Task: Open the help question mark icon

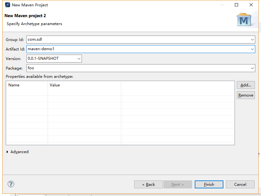Action: [x=11, y=184]
